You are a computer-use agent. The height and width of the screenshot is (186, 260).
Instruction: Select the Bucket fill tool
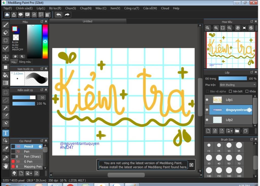pos(6,75)
